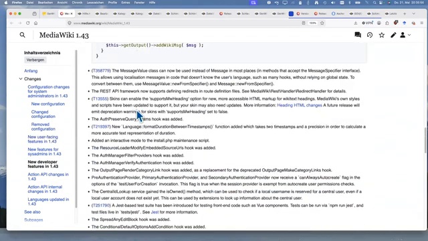Go forward with the browser forward arrow

click(19, 23)
